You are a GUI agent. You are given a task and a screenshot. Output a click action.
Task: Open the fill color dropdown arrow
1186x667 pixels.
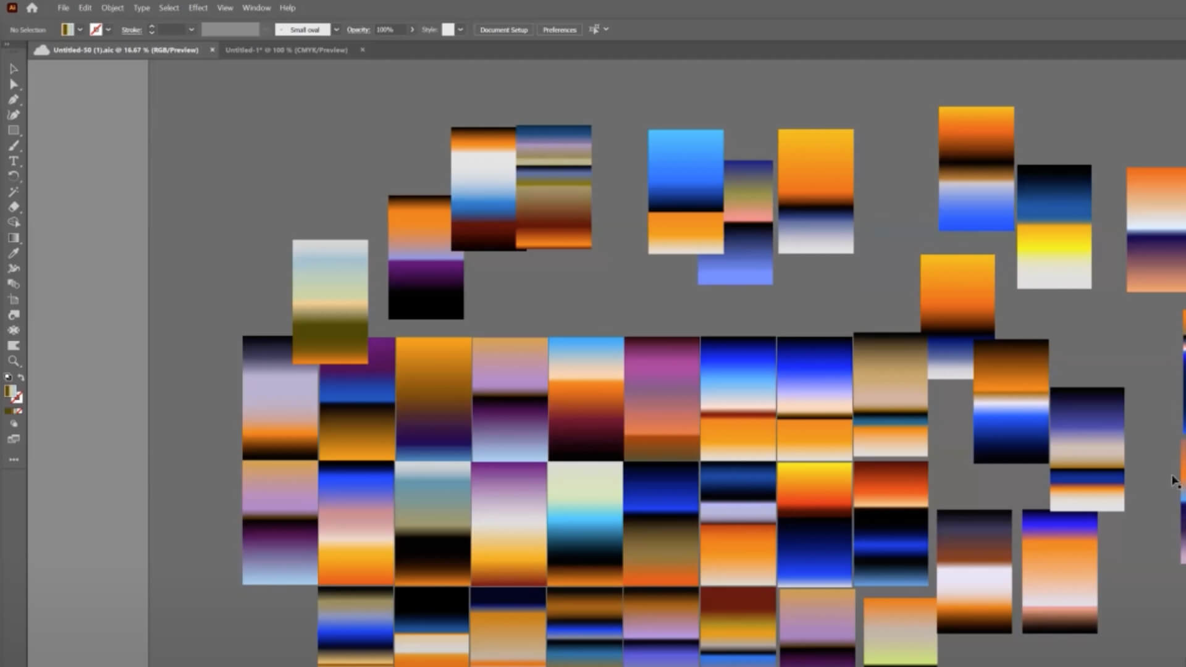[x=80, y=30]
